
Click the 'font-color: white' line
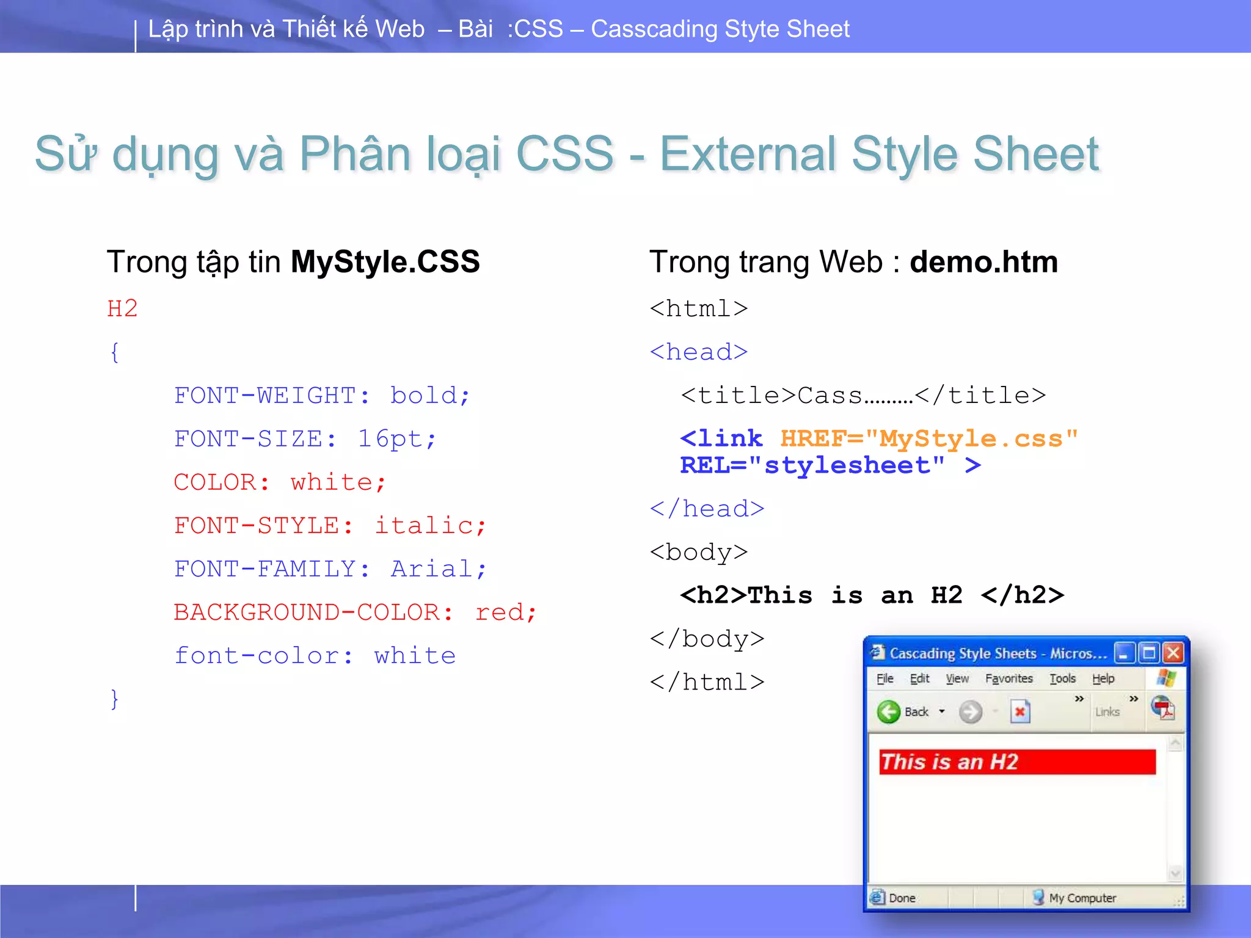(x=315, y=655)
